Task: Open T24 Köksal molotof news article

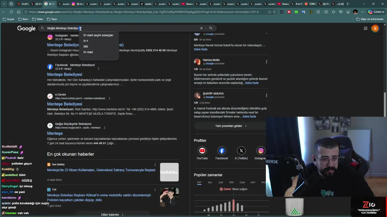Action: tap(99, 197)
